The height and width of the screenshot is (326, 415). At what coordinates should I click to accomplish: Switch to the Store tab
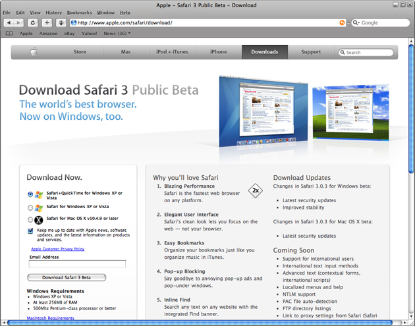(80, 52)
